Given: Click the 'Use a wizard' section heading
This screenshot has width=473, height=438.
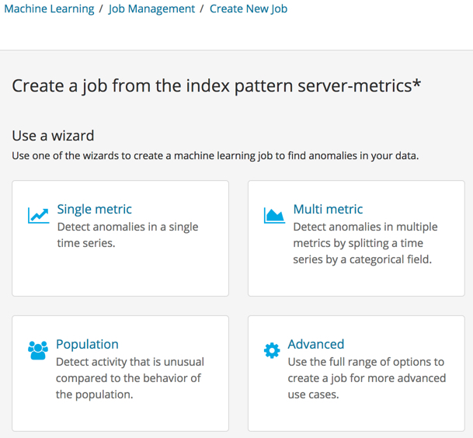Looking at the screenshot, I should tap(53, 135).
